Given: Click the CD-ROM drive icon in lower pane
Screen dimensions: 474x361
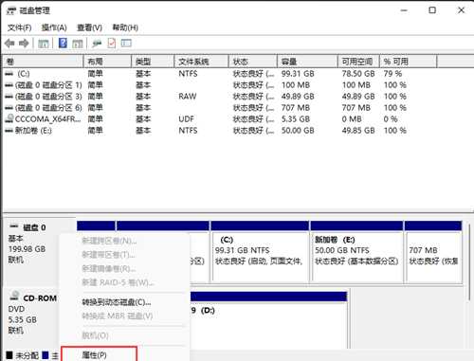Looking at the screenshot, I should click(x=14, y=296).
